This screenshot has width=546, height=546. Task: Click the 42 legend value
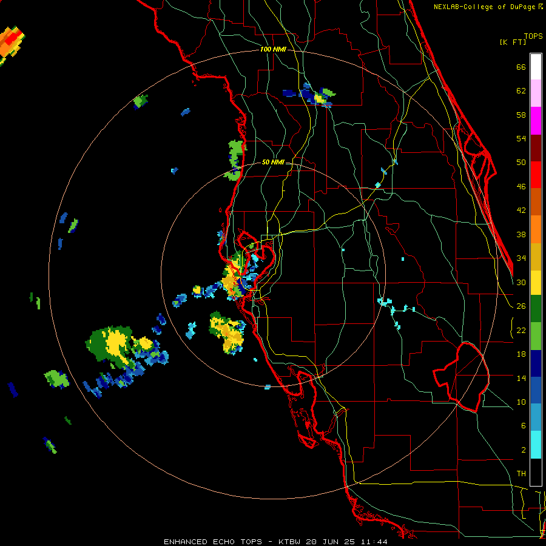(x=521, y=210)
